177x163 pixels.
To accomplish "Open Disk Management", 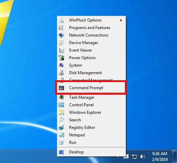I will click(91, 73).
